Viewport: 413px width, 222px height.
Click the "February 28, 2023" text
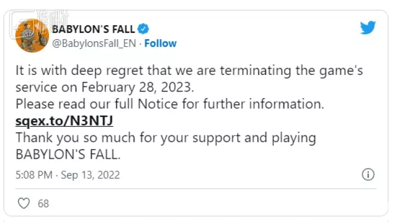pyautogui.click(x=138, y=87)
